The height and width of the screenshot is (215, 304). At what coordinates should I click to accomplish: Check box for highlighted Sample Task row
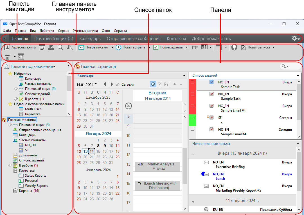(x=193, y=82)
